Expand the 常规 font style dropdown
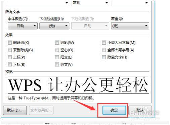Image resolution: width=170 pixels, height=125 pixels. tap(90, 3)
